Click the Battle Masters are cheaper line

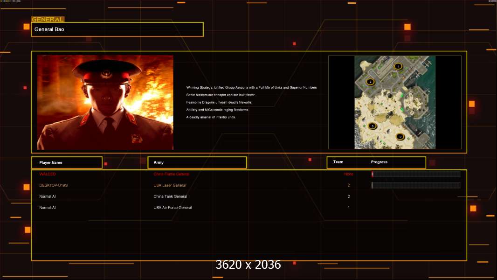tap(221, 95)
